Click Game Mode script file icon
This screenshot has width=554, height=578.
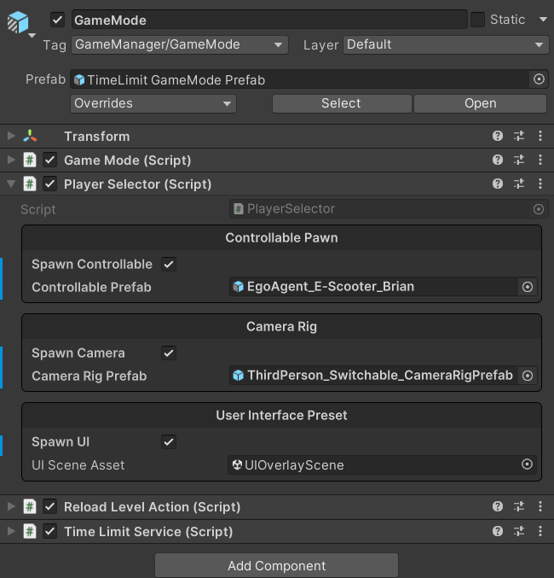(x=30, y=160)
